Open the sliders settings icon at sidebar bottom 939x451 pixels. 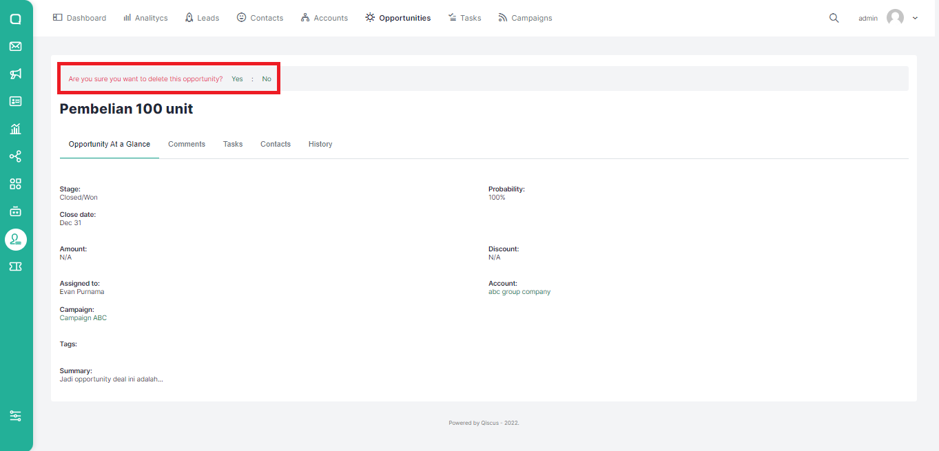[x=15, y=416]
